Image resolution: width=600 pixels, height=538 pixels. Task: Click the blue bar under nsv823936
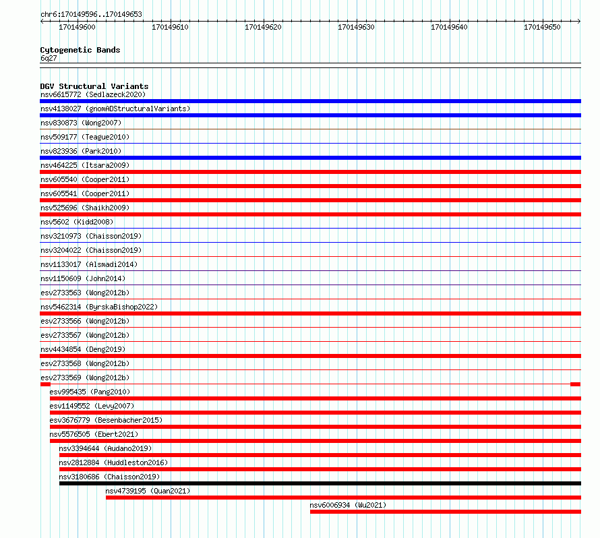click(310, 158)
